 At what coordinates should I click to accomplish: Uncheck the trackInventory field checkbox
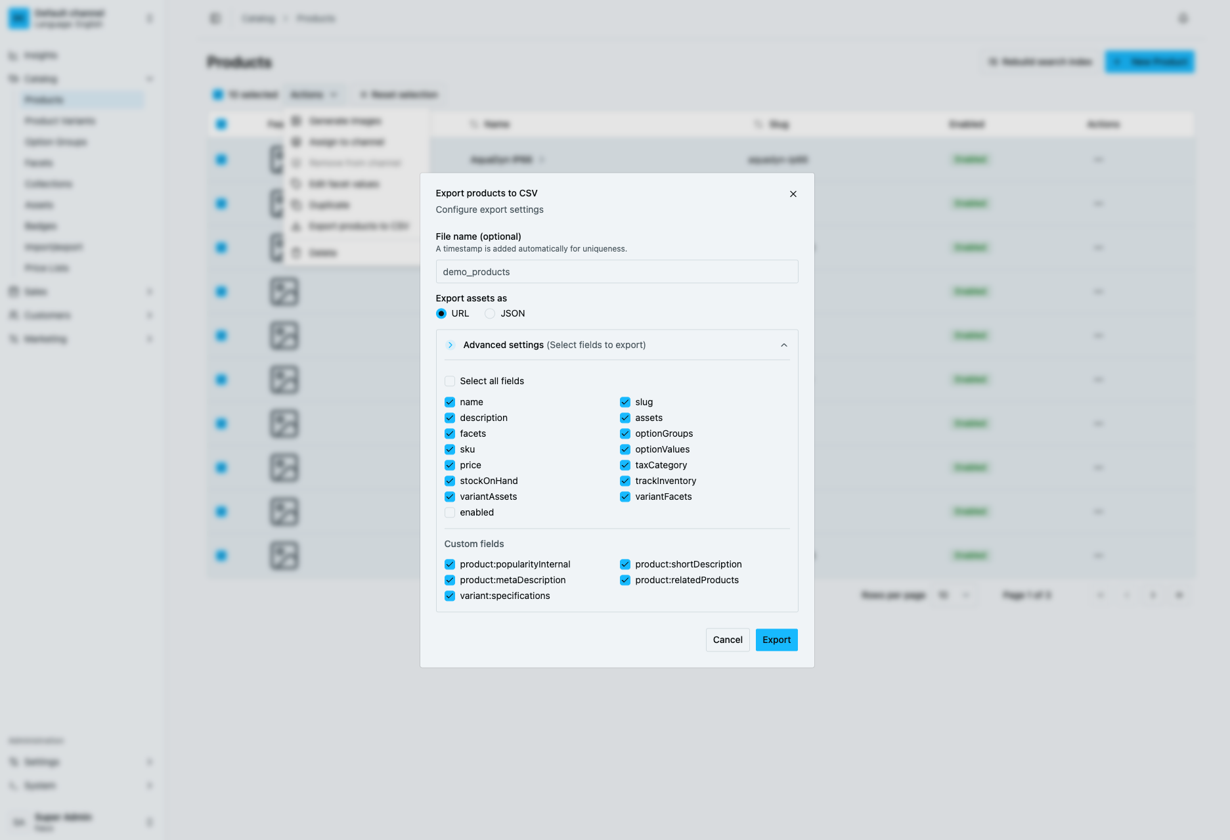[625, 481]
